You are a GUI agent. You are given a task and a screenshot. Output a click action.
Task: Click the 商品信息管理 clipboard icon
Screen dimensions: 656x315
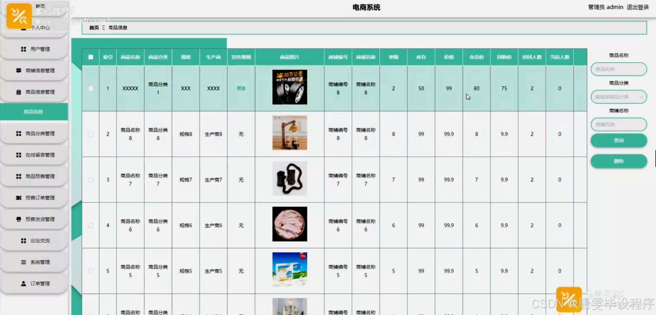19,92
